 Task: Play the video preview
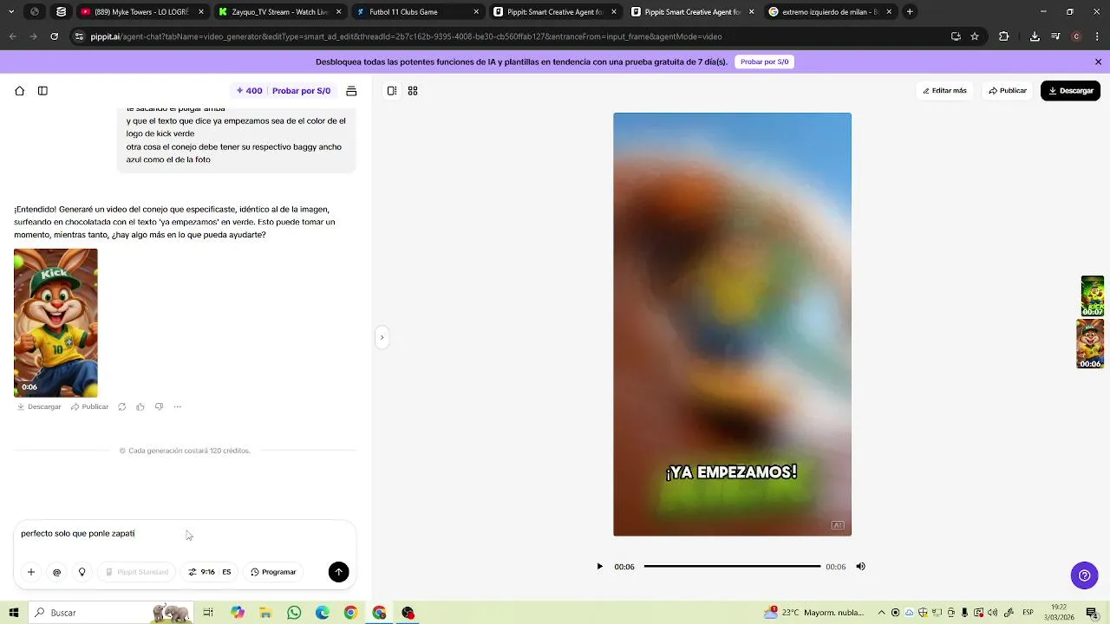pyautogui.click(x=599, y=567)
